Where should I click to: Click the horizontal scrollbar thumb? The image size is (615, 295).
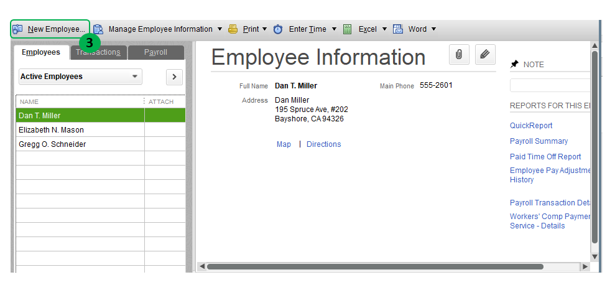375,267
